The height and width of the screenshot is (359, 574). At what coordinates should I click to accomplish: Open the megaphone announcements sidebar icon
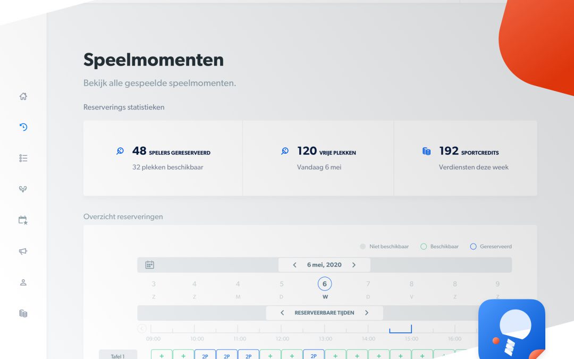[23, 251]
